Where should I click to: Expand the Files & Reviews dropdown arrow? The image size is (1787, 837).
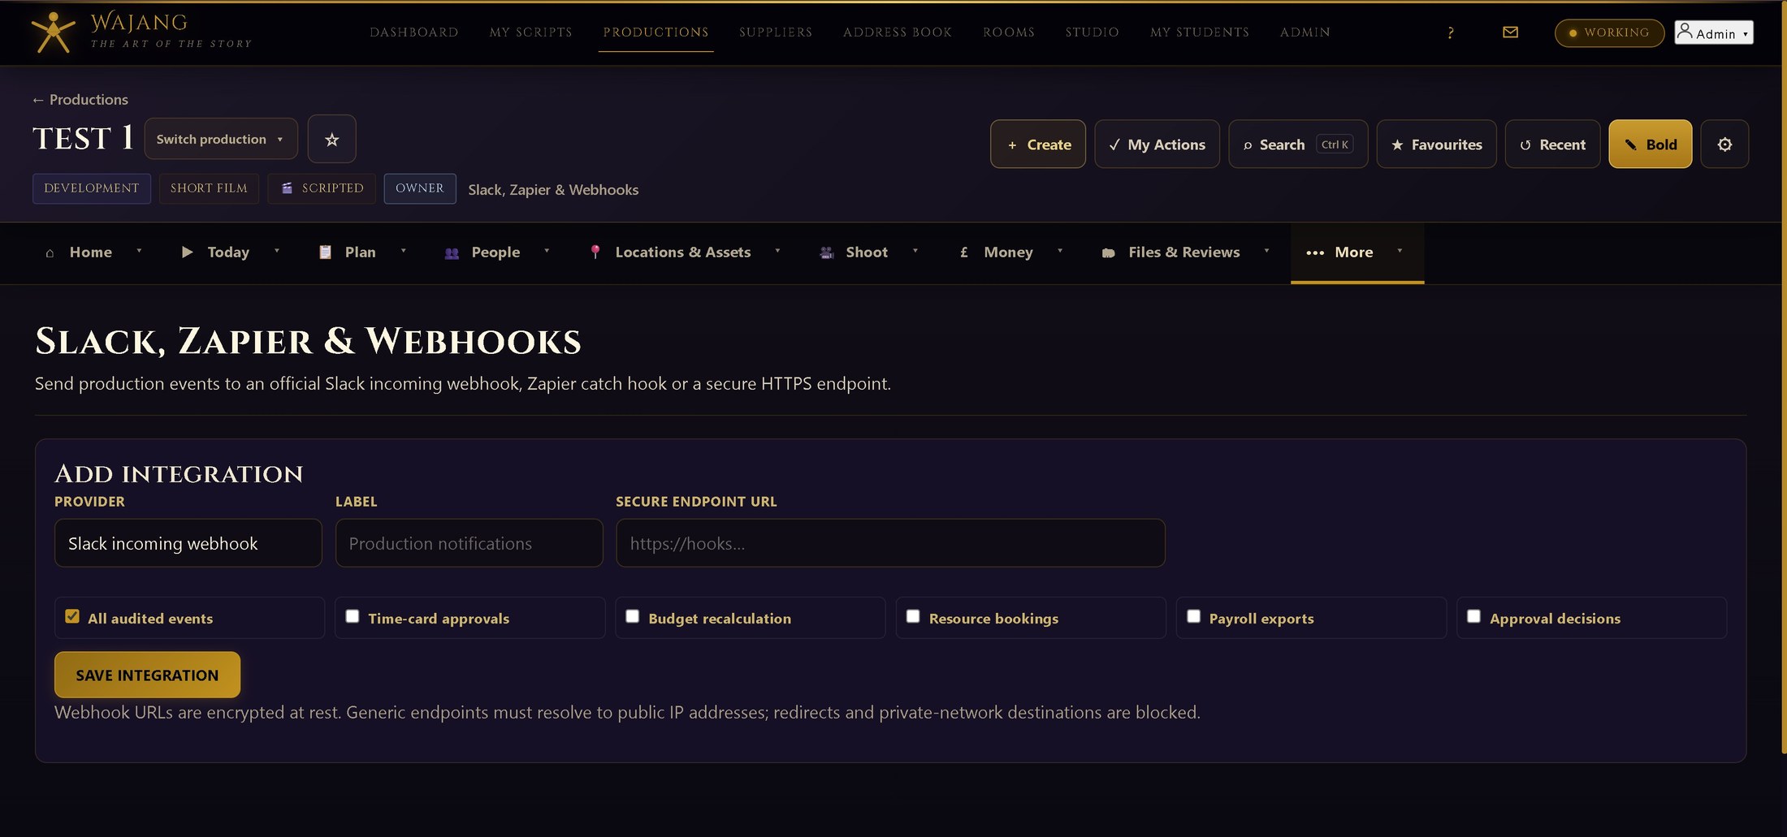1266,251
